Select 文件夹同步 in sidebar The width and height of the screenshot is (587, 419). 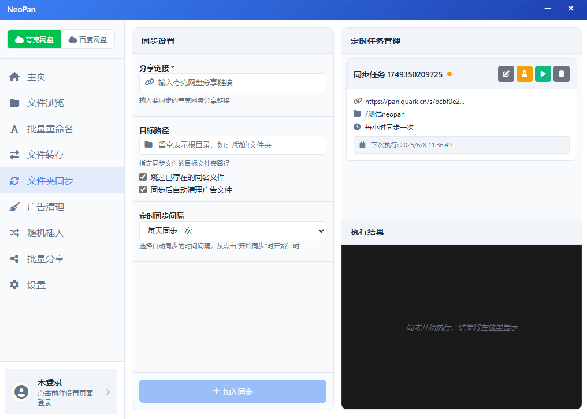click(62, 181)
